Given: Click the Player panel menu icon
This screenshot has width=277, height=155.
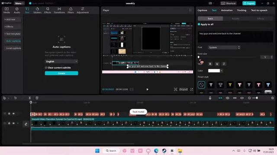Looking at the screenshot, I should pyautogui.click(x=190, y=10).
